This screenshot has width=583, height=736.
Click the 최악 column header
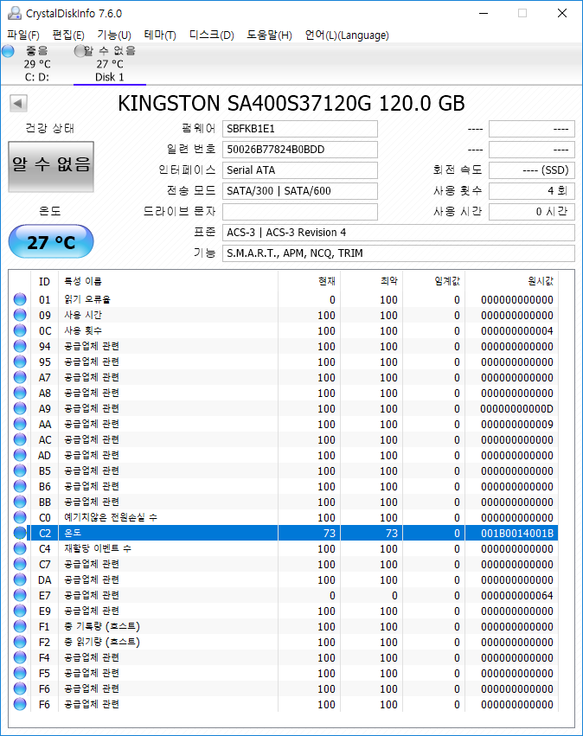(x=372, y=281)
